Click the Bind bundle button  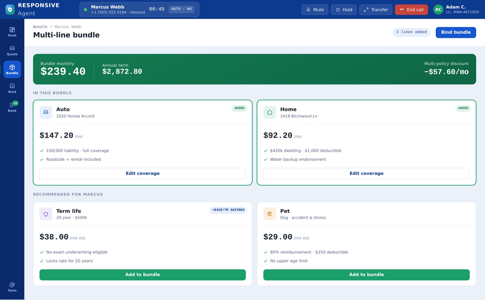(456, 32)
